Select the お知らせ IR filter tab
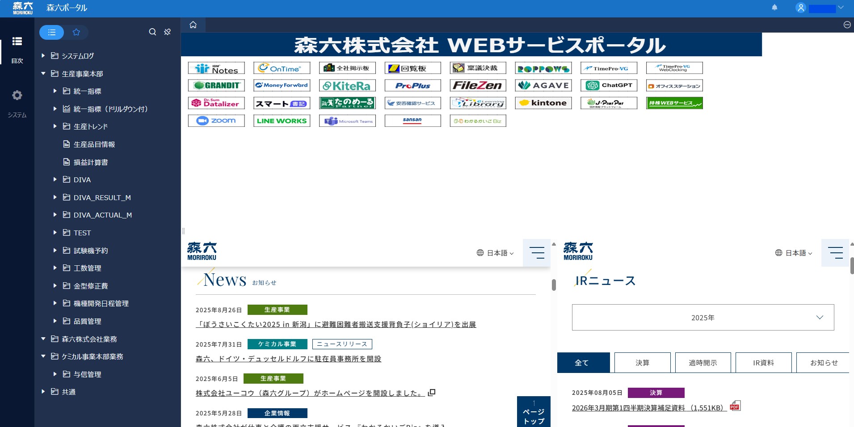The image size is (854, 427). coord(824,363)
